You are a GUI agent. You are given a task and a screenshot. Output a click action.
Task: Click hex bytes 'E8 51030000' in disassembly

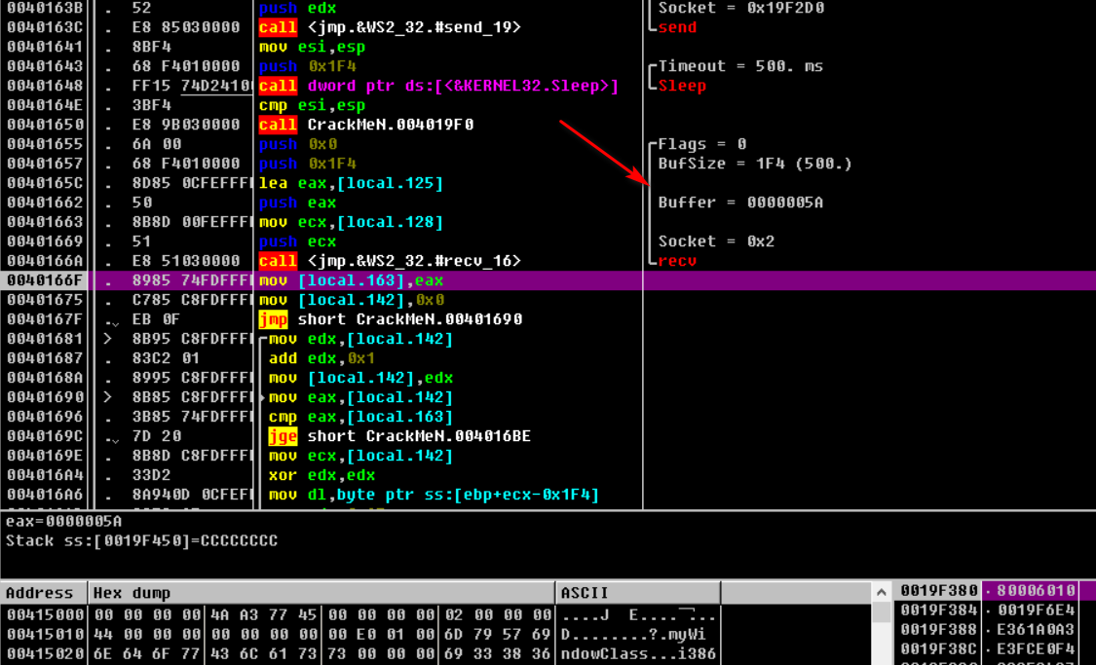[x=186, y=261]
